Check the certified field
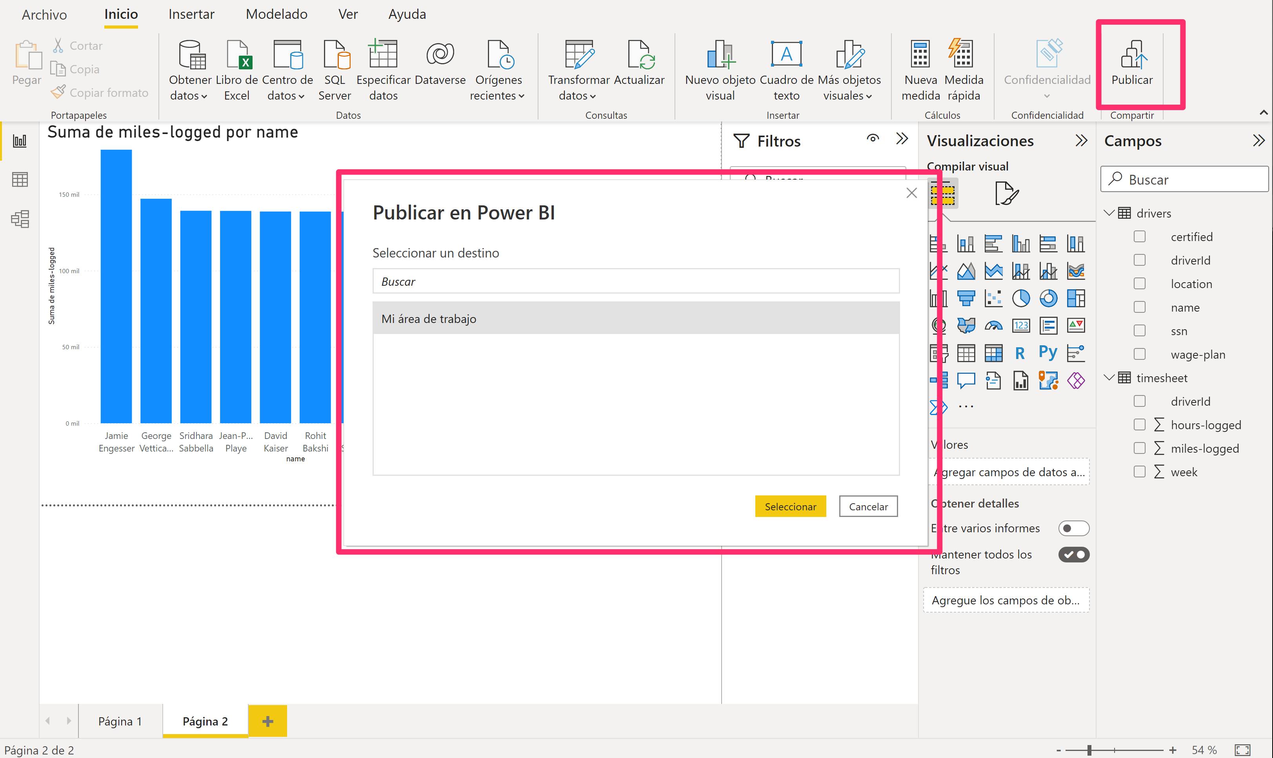 pyautogui.click(x=1139, y=236)
